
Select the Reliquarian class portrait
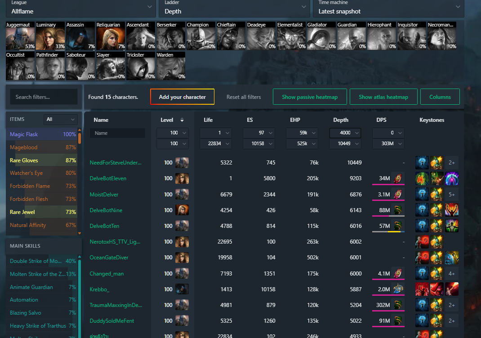pos(111,36)
